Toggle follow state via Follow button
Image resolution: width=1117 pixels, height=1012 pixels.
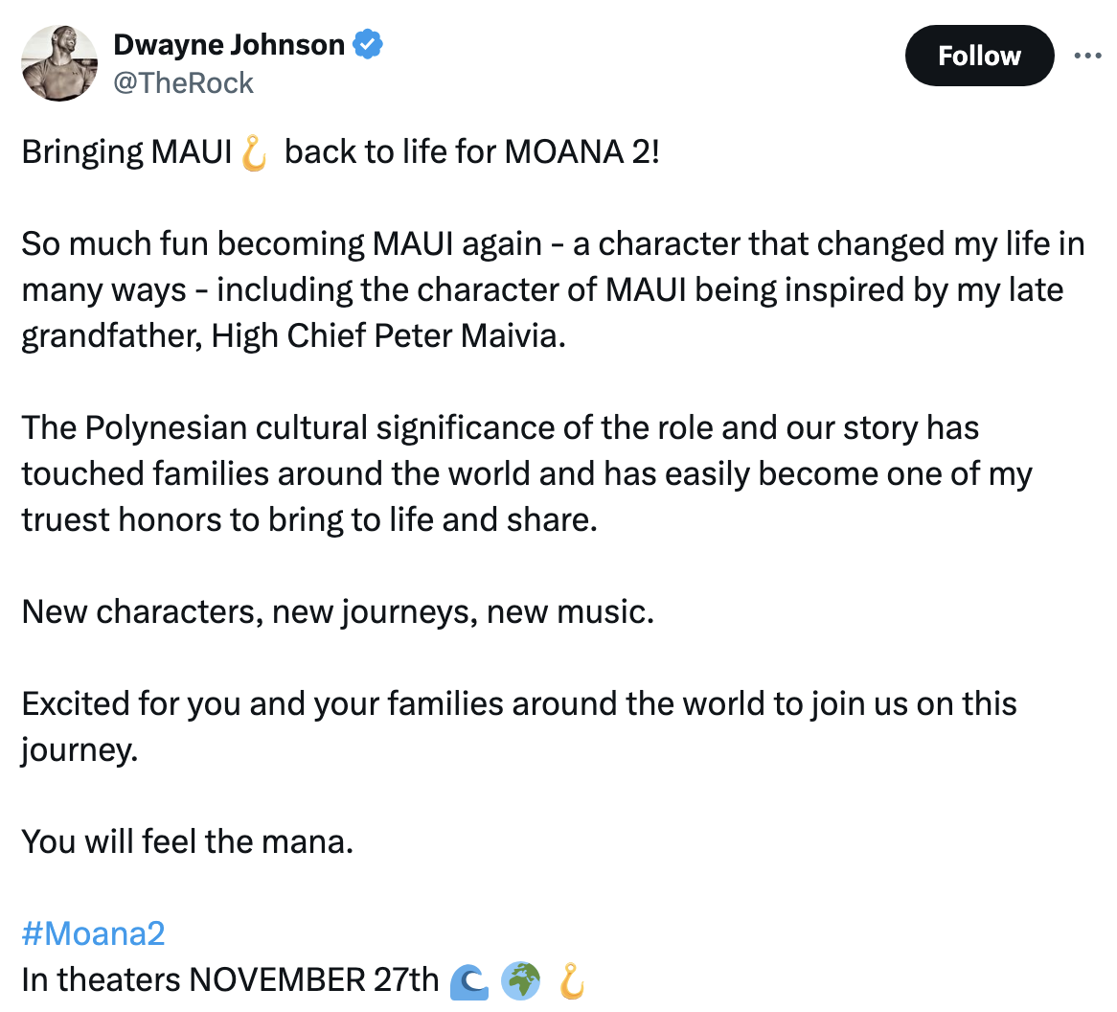coord(979,56)
